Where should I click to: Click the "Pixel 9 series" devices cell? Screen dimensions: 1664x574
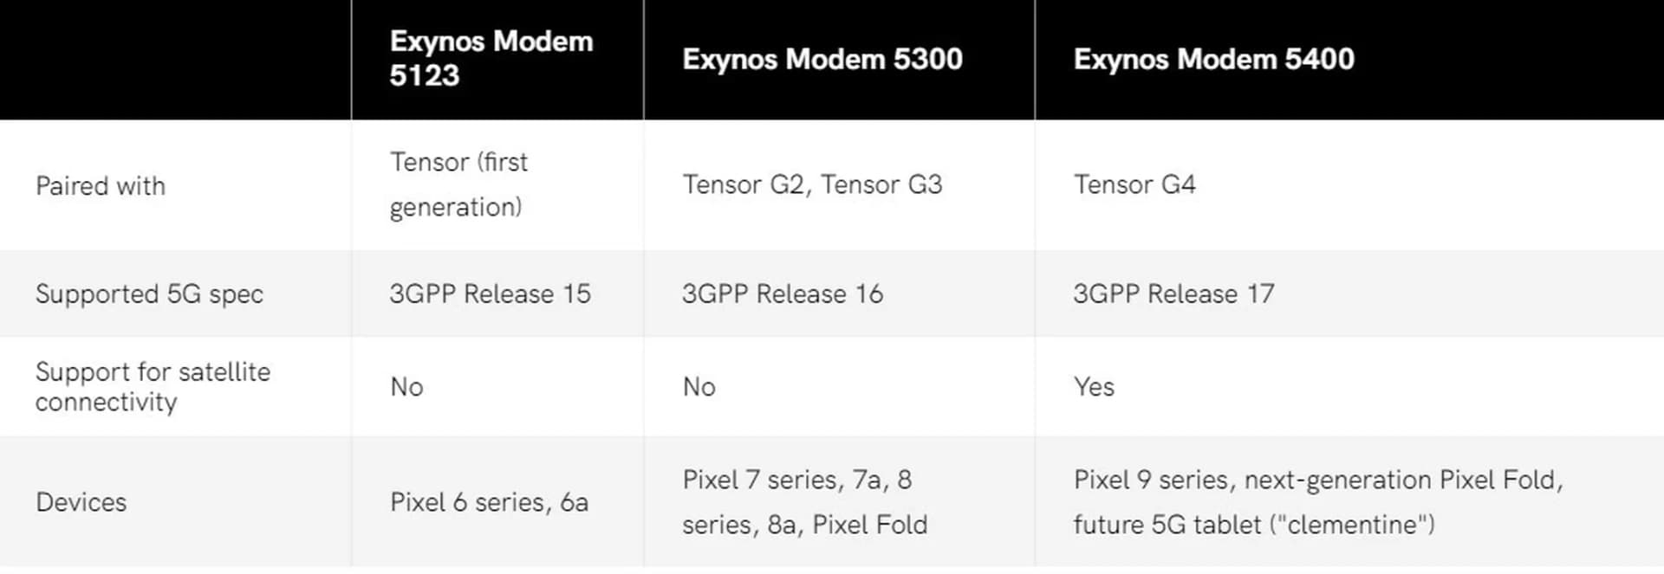(1317, 502)
